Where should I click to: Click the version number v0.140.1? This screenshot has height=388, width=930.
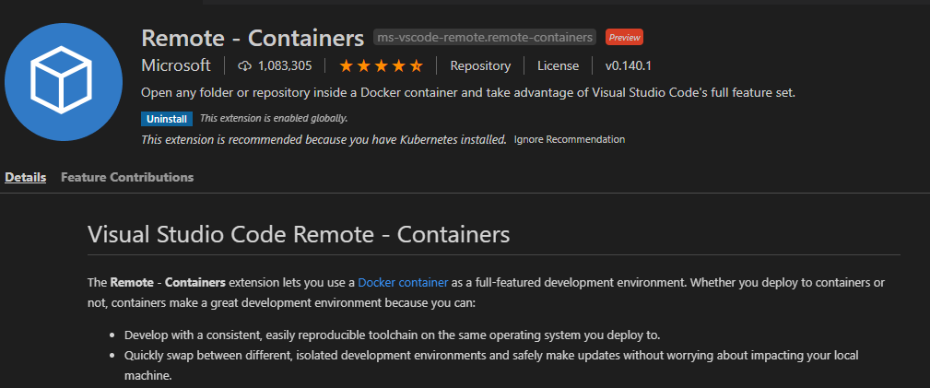click(628, 66)
